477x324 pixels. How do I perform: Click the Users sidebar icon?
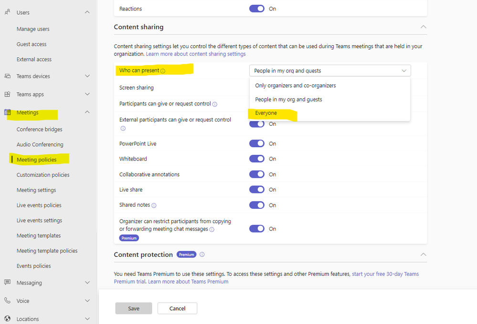tap(7, 12)
